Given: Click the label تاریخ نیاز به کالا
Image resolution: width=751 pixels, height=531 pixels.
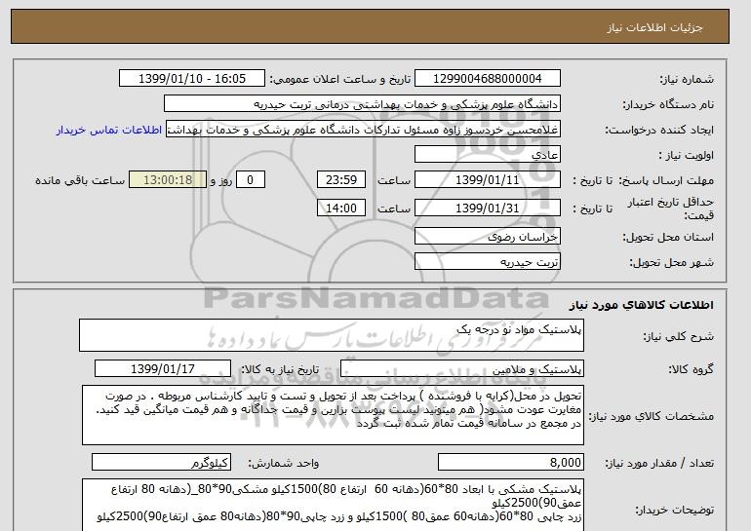Looking at the screenshot, I should [x=280, y=369].
